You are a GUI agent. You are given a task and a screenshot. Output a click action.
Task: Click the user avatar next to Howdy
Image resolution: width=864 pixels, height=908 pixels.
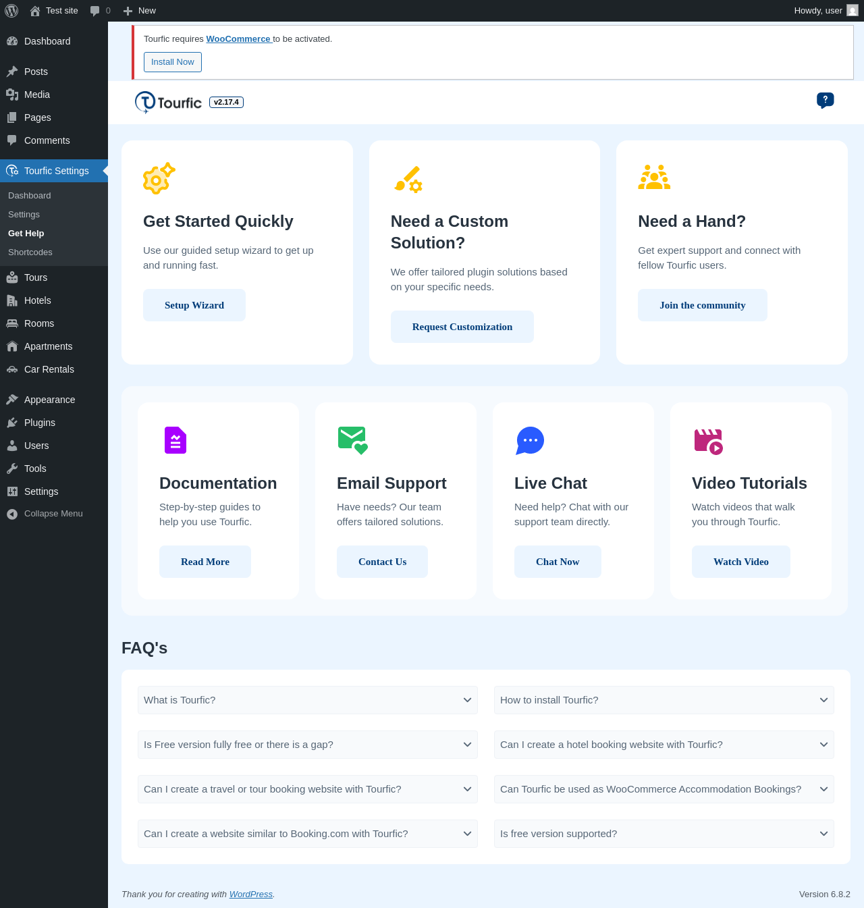tap(853, 11)
